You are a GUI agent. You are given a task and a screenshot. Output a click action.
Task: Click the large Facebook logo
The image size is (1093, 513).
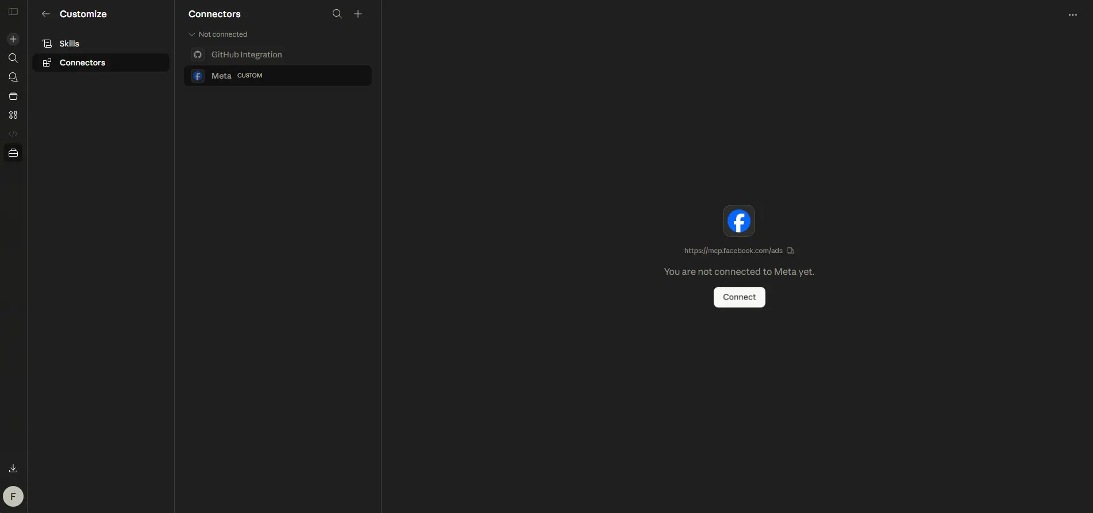739,221
